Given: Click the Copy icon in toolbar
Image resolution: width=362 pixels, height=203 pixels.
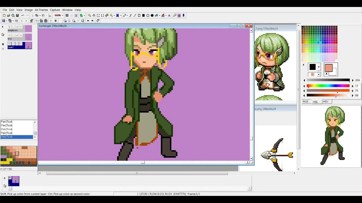Looking at the screenshot, I should point(36,16).
